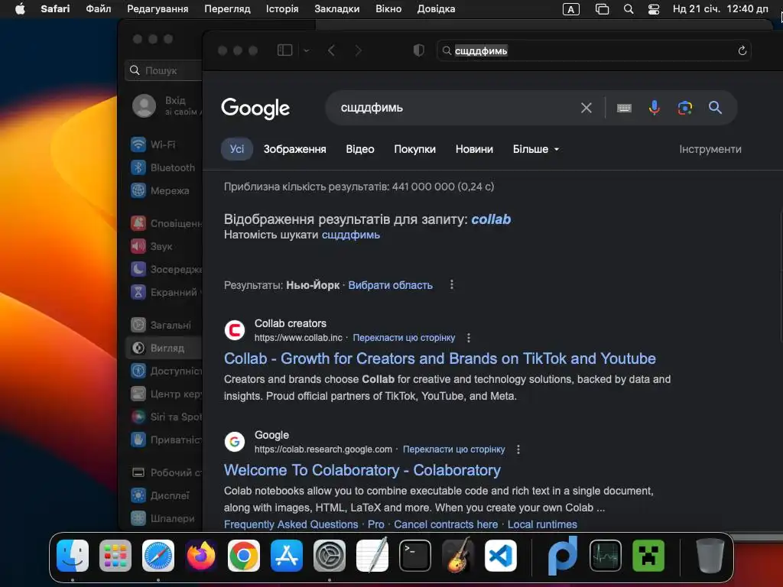Viewport: 783px width, 587px height.
Task: Open Дисплеї in System Settings sidebar
Action: [164, 495]
